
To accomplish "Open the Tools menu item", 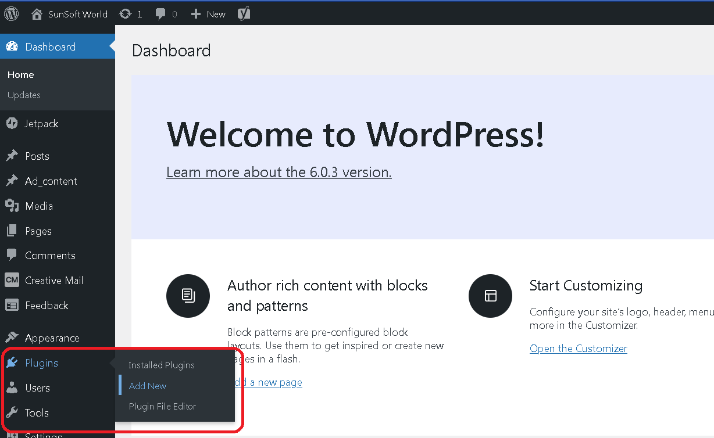I will click(x=58, y=412).
